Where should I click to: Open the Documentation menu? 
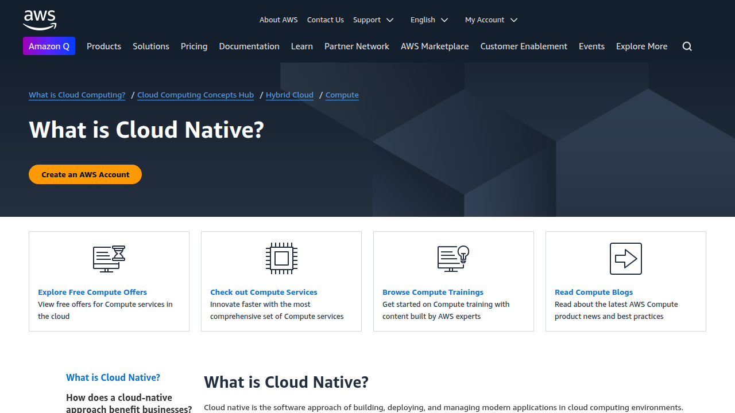(249, 46)
